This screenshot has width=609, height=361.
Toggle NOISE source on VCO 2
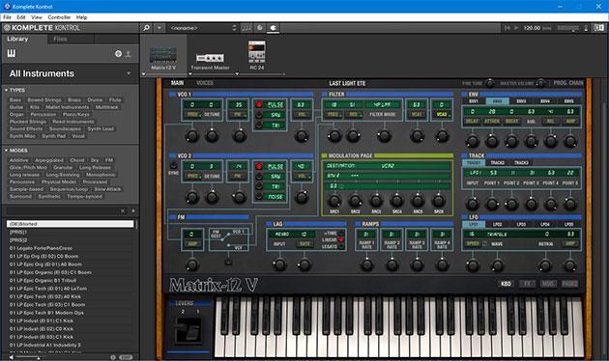(259, 197)
